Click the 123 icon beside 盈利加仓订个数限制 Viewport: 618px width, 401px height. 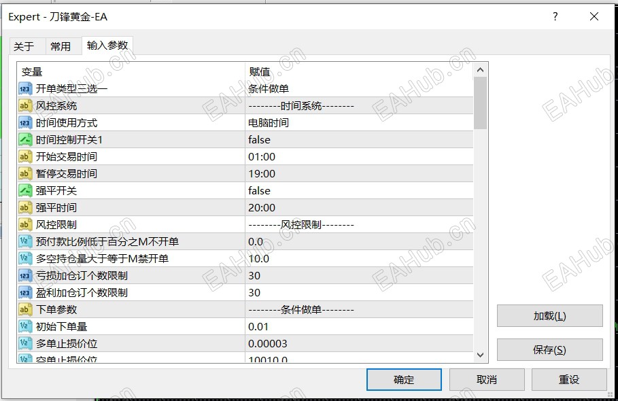pyautogui.click(x=25, y=293)
